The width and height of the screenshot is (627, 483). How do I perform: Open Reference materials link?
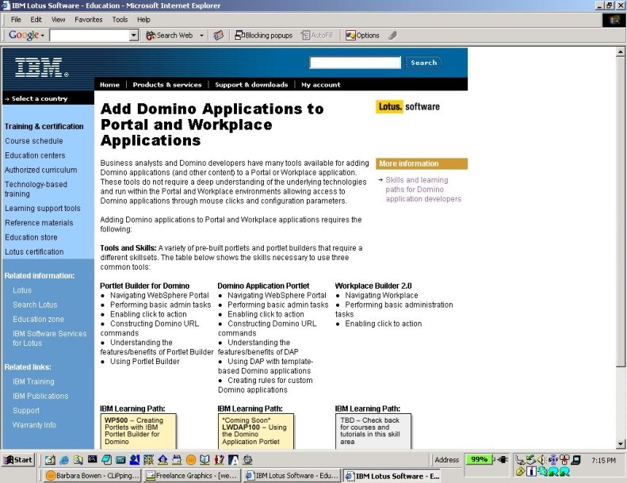coord(39,223)
